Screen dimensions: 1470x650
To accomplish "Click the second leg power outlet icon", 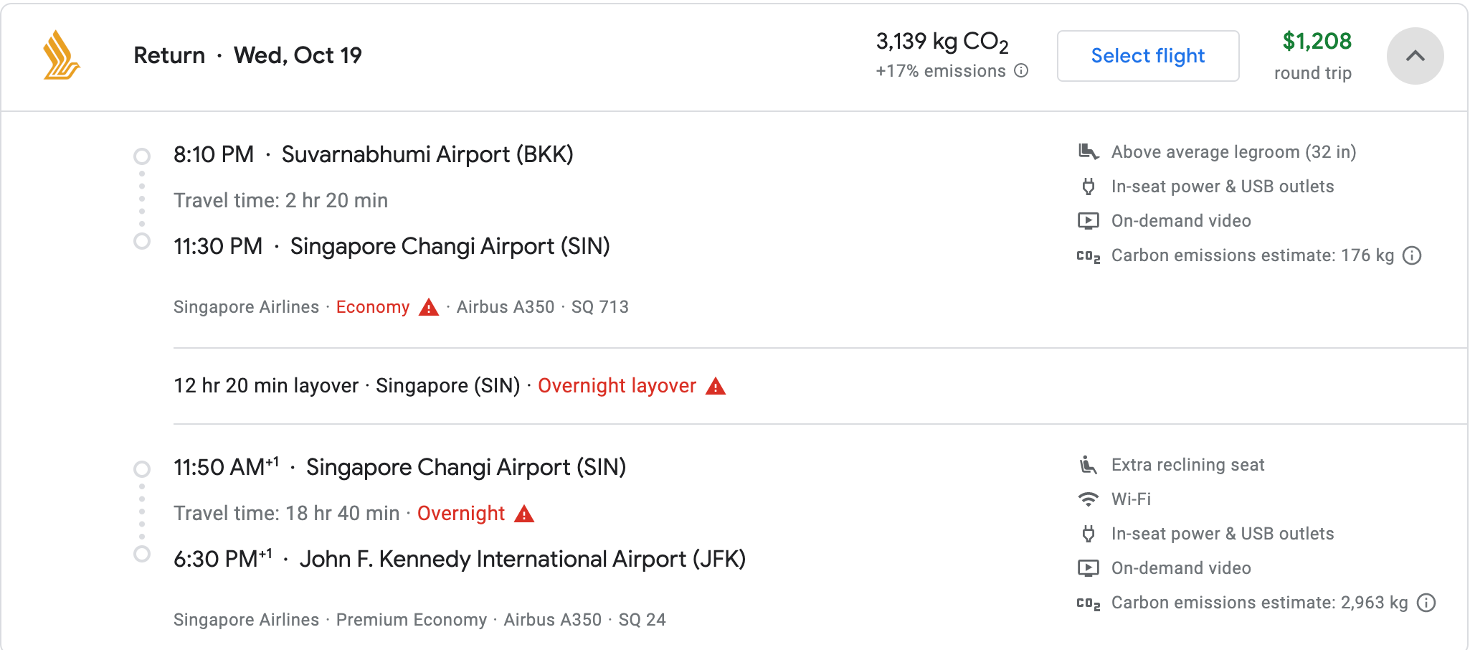I will (1088, 534).
